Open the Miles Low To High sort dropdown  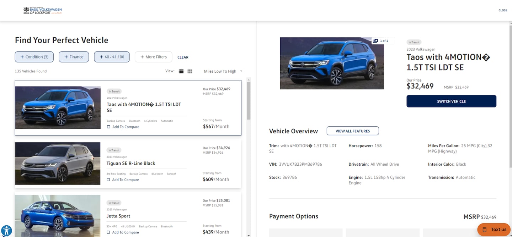[223, 71]
